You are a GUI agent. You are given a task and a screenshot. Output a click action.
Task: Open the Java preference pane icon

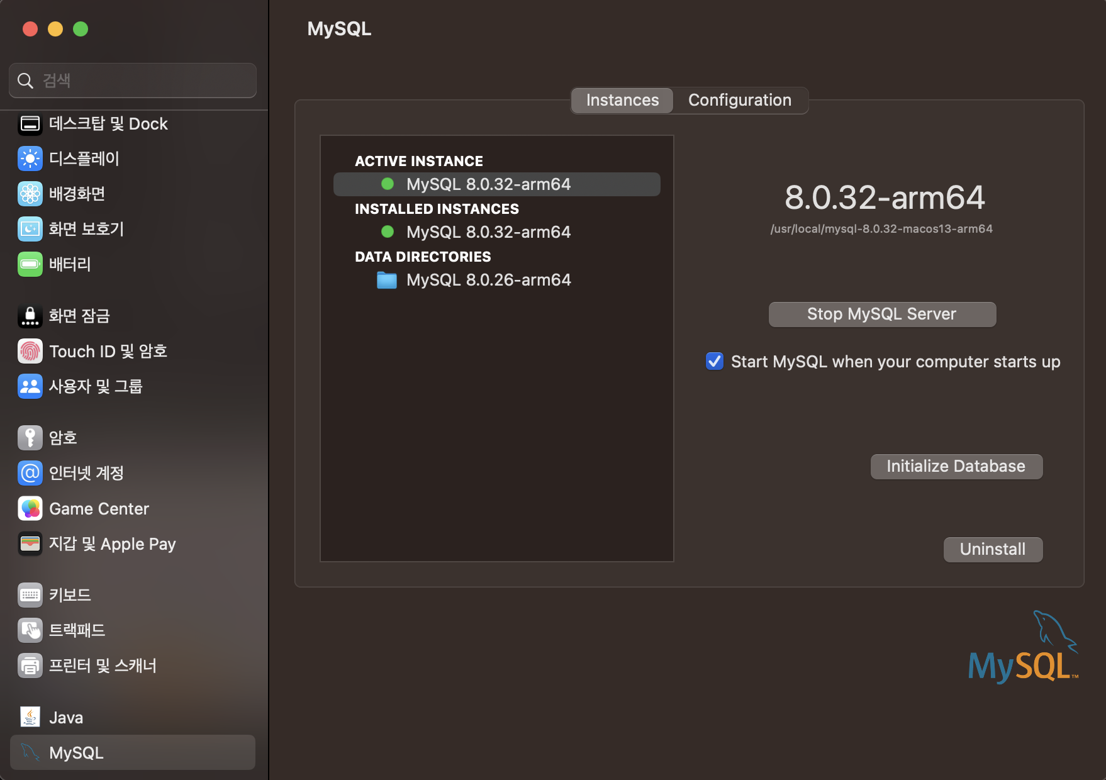[30, 717]
